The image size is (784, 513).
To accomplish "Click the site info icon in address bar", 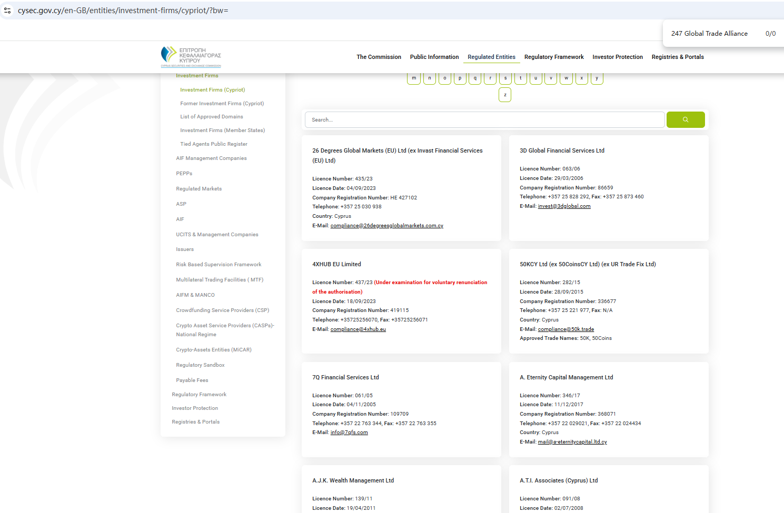I will tap(7, 11).
